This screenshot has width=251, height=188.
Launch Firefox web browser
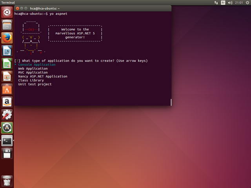click(7, 38)
